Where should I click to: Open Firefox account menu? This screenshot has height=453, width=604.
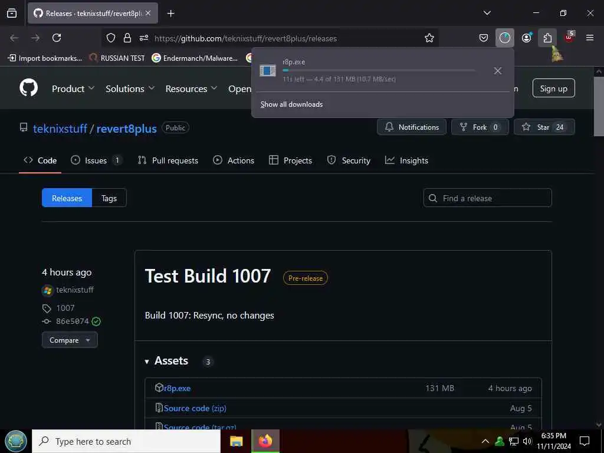526,38
